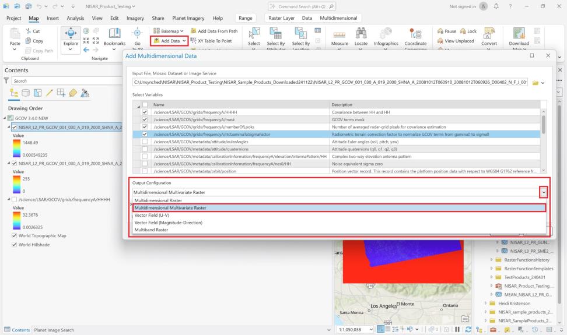Uncheck the frequencyA/HHHH variable checkbox
The height and width of the screenshot is (335, 567).
145,112
